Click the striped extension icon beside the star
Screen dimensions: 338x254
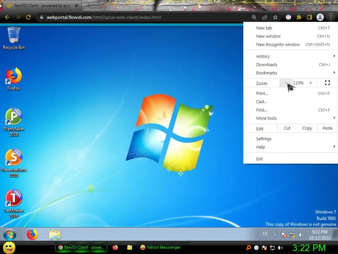[x=288, y=17]
